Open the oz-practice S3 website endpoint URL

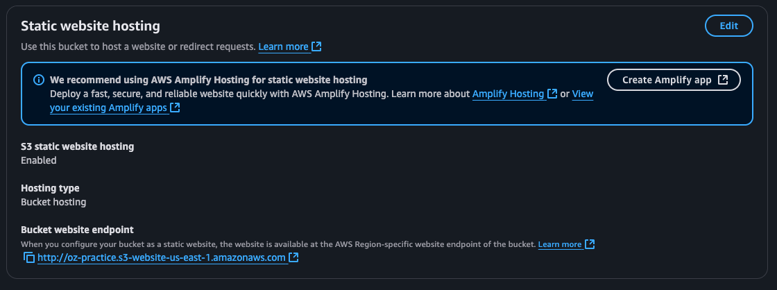click(x=162, y=258)
